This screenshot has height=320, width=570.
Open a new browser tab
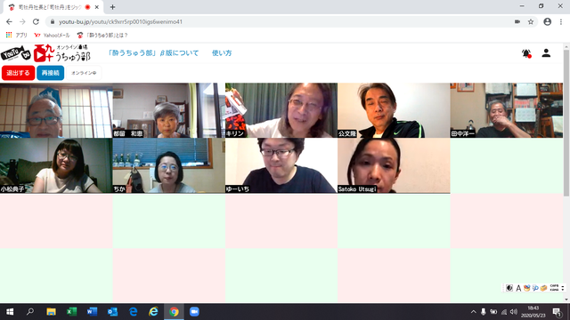pyautogui.click(x=113, y=7)
